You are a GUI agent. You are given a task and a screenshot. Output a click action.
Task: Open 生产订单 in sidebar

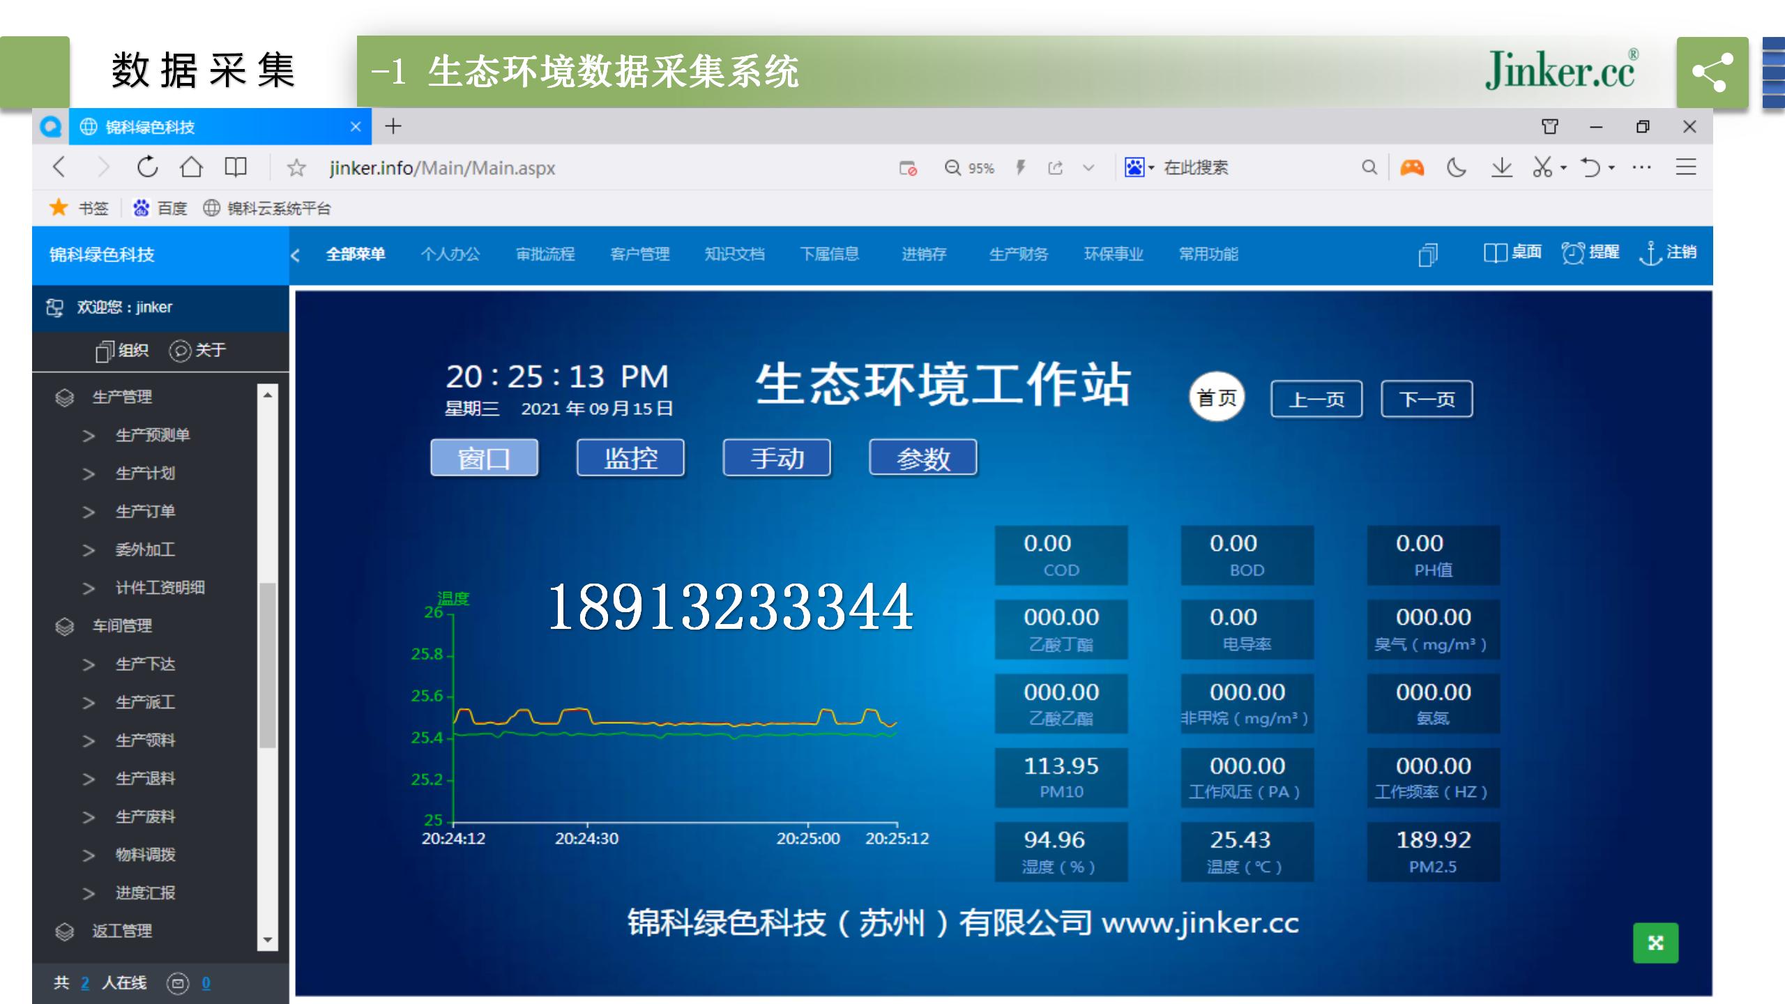145,511
